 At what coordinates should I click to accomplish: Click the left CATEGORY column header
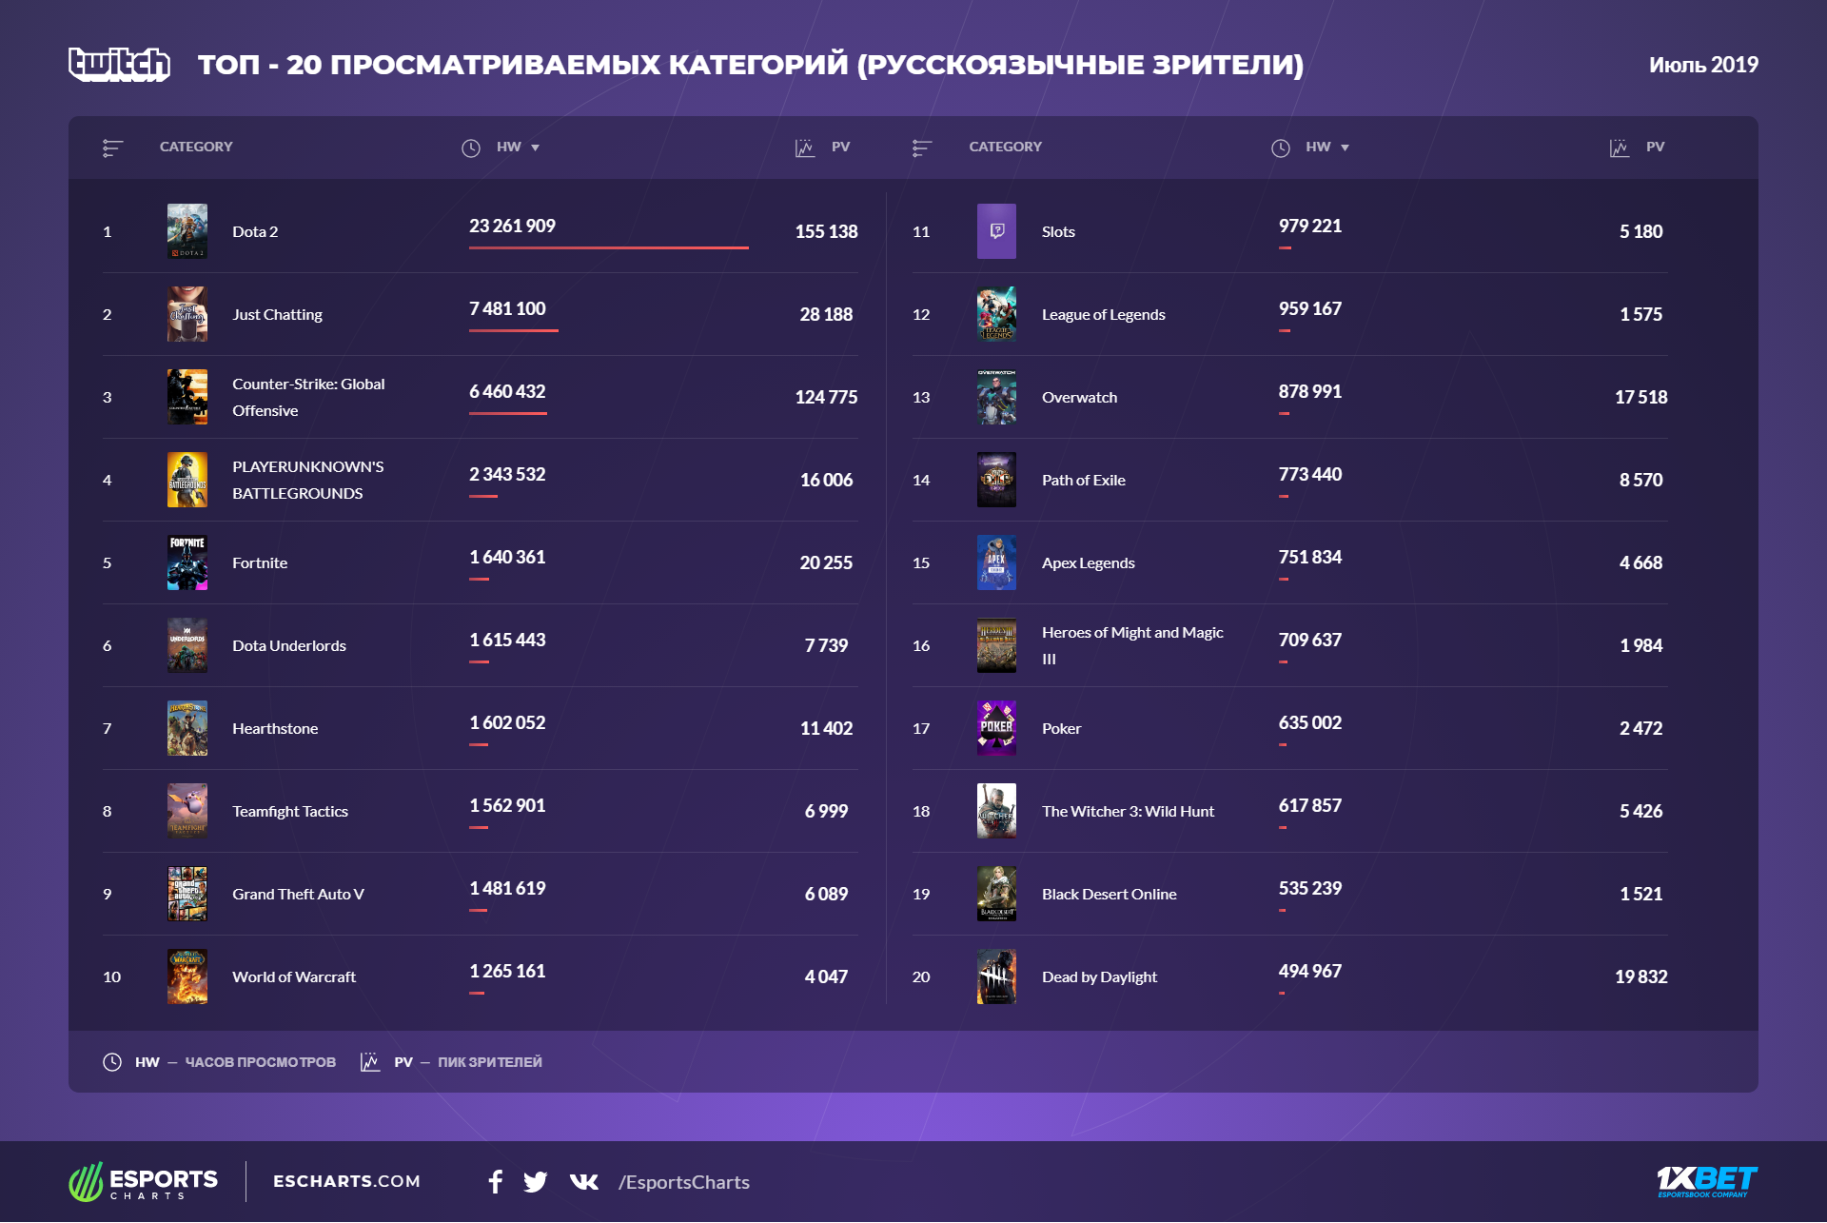[x=196, y=147]
